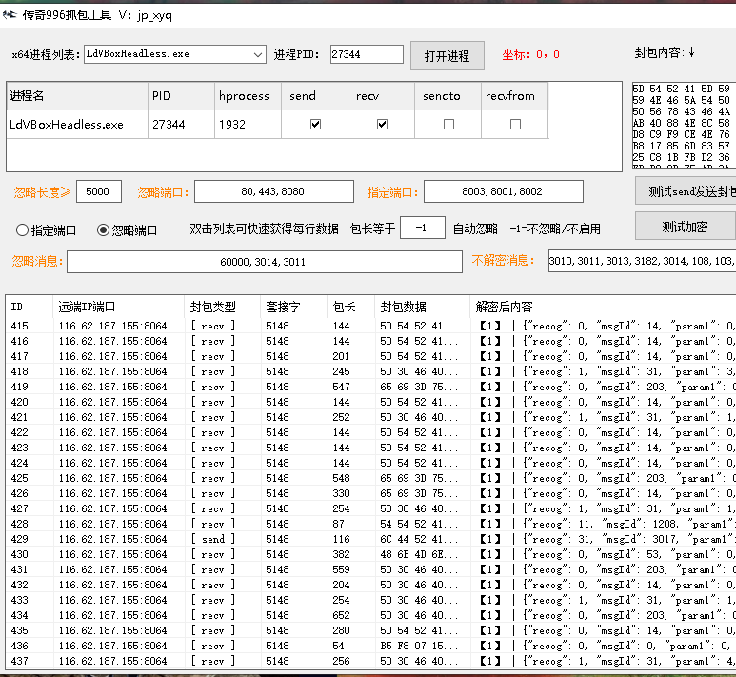Image resolution: width=736 pixels, height=677 pixels.
Task: Click the 封包数据 column header
Action: click(422, 307)
